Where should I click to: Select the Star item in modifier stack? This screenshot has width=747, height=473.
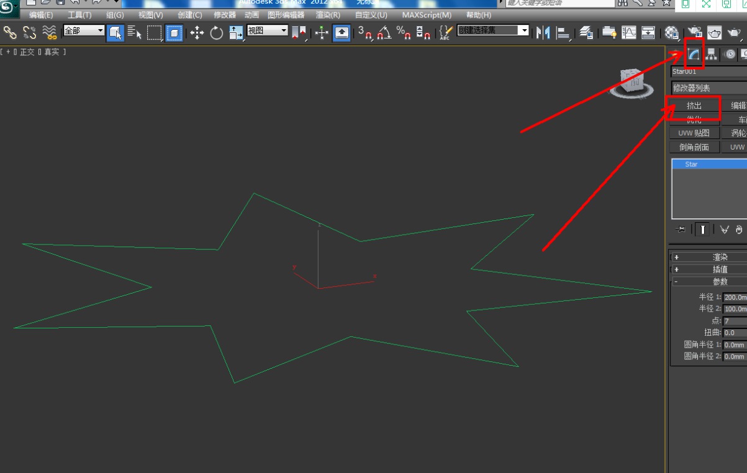click(709, 164)
